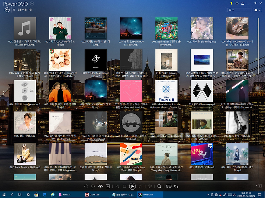
Task: Skip to next track
Action: (x=141, y=186)
